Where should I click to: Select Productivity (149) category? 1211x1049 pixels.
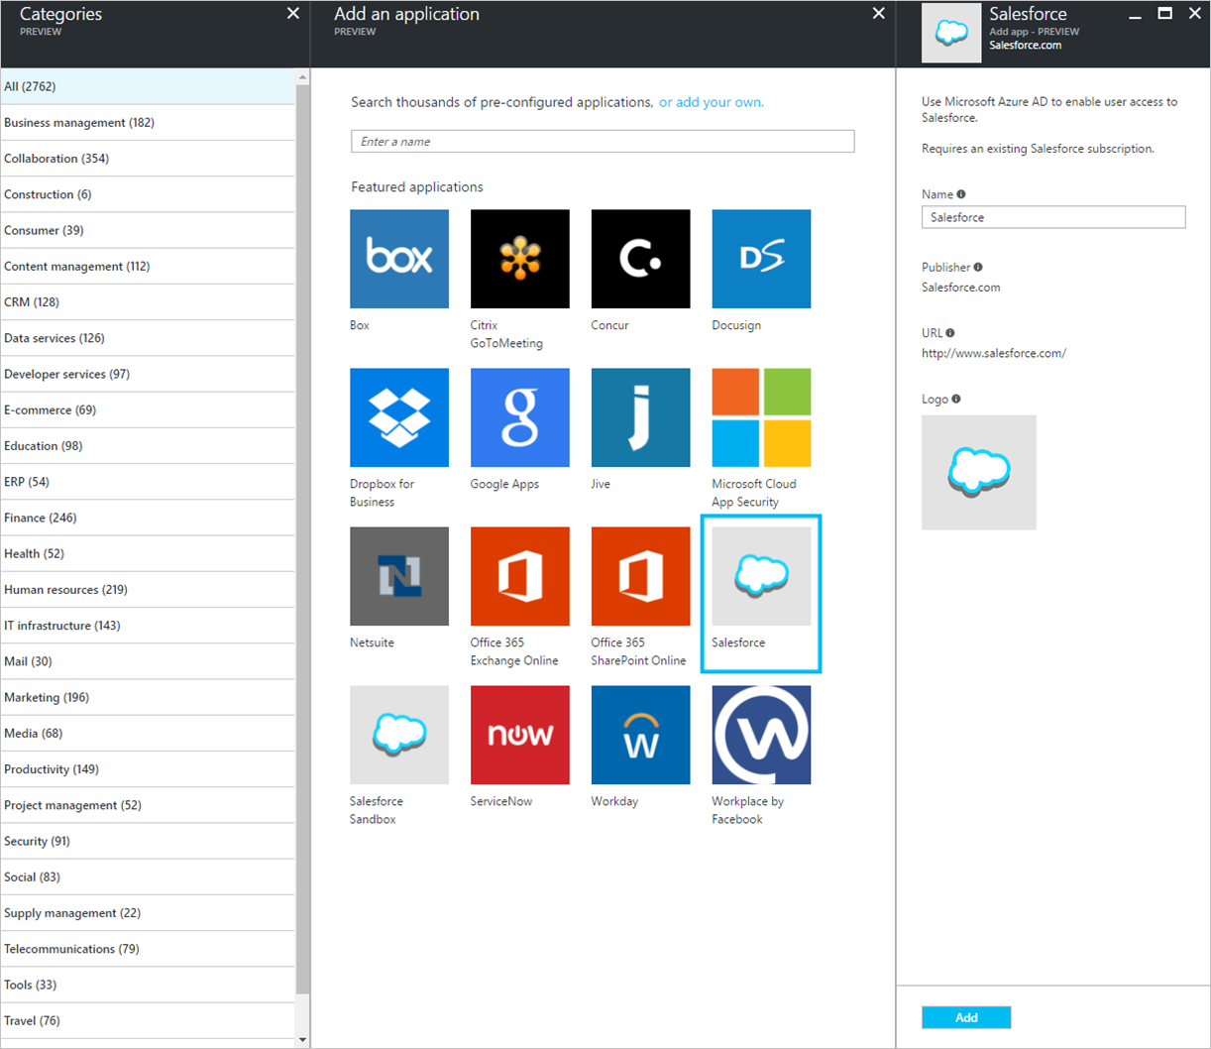(x=148, y=769)
